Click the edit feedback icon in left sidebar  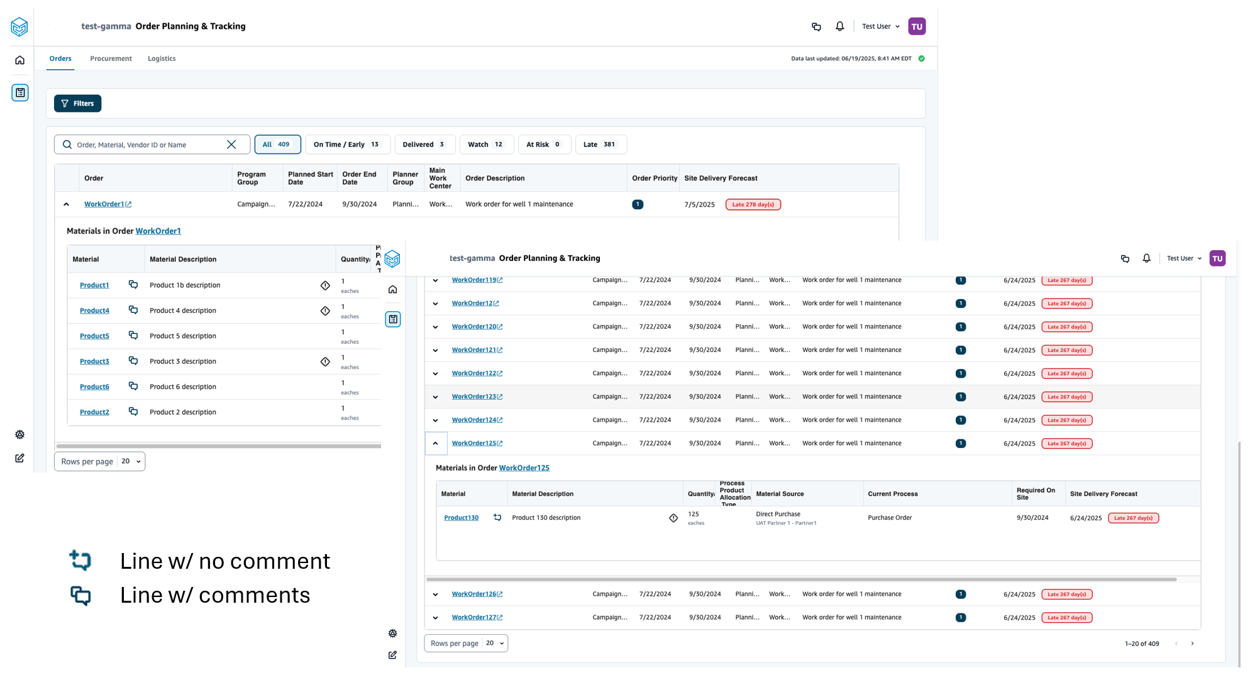[20, 459]
